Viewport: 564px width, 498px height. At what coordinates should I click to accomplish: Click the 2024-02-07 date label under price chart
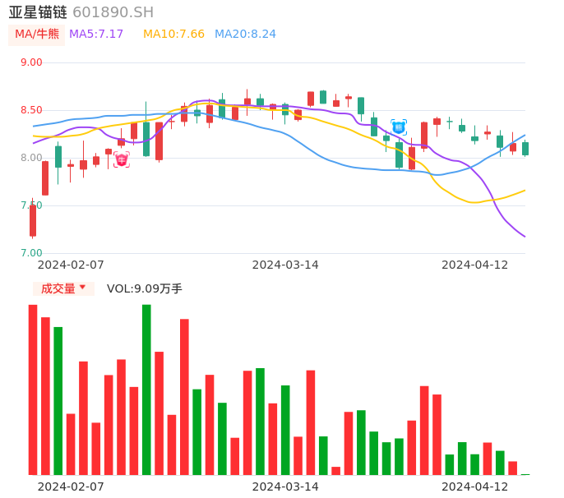[71, 265]
